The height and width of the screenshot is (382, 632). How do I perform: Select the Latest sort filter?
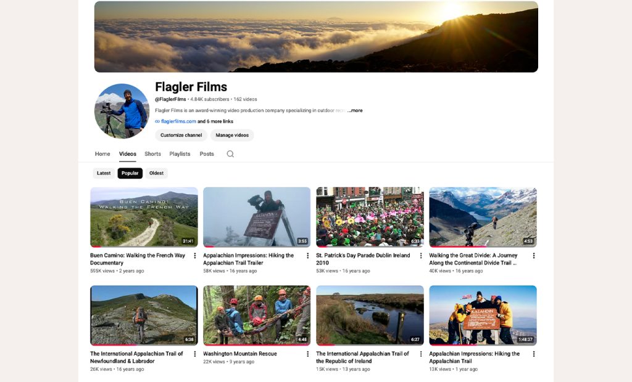[x=104, y=173]
